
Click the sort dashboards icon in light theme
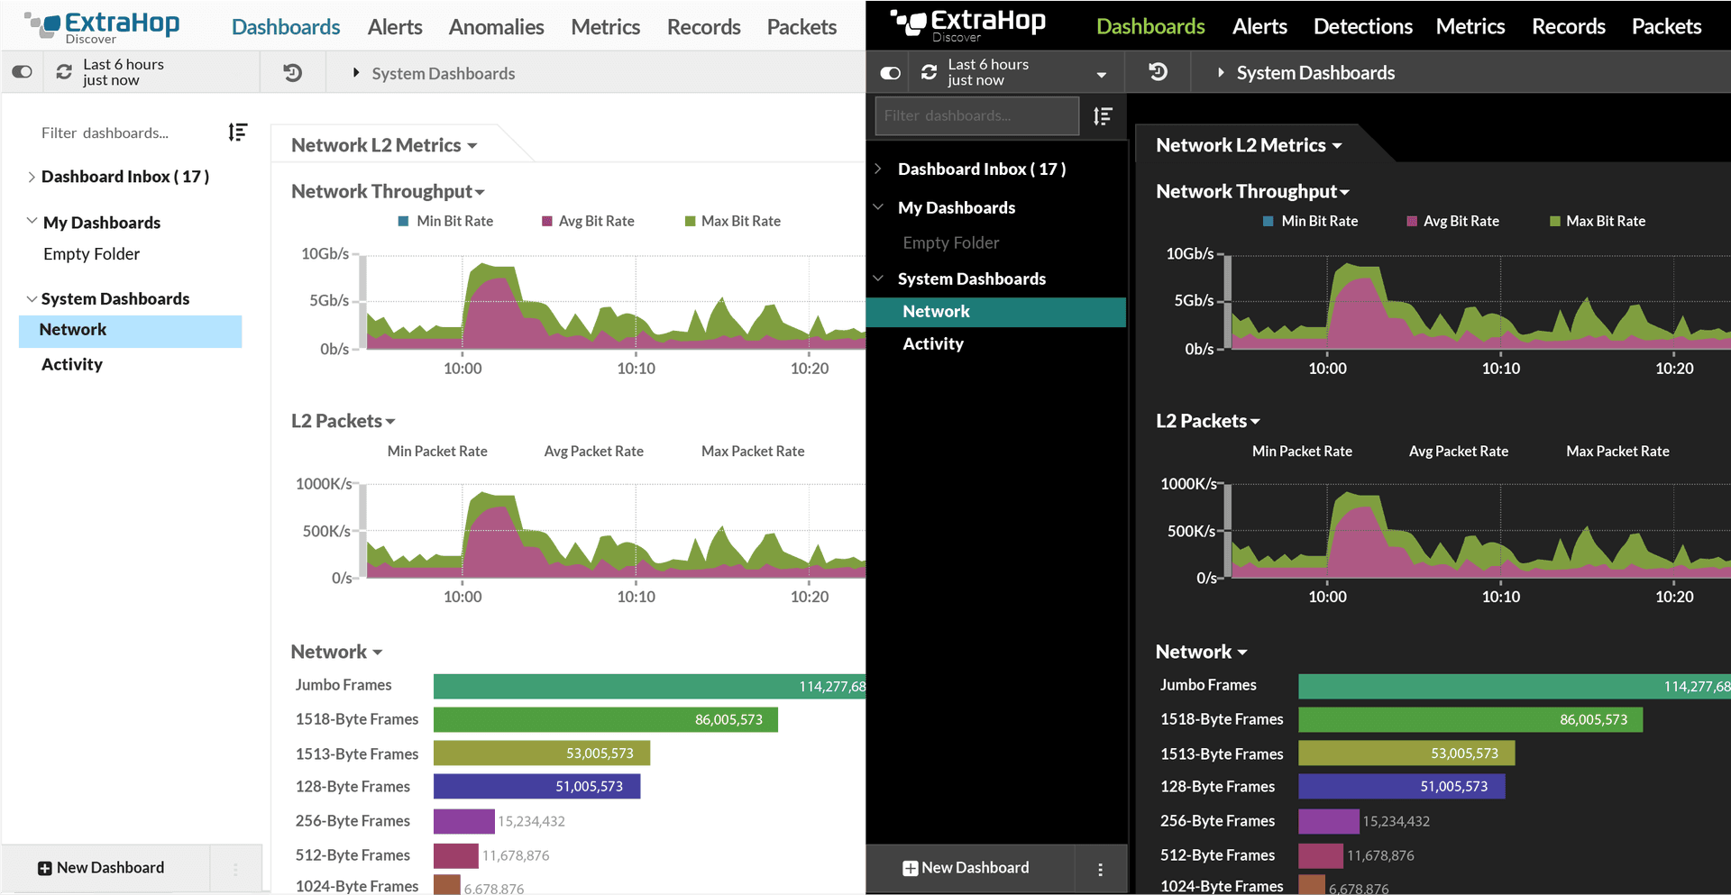pyautogui.click(x=237, y=132)
